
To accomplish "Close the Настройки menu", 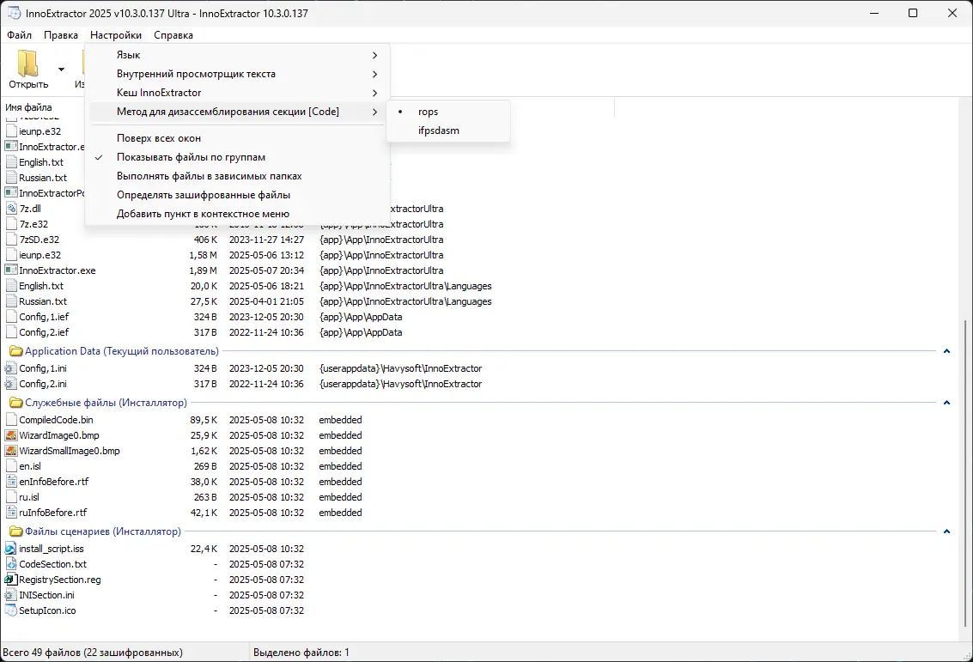I will click(116, 35).
